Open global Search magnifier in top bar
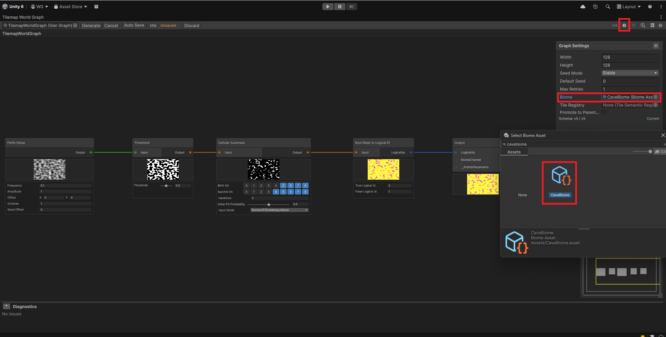Image resolution: width=666 pixels, height=337 pixels. coord(608,7)
